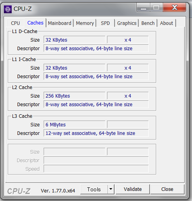
Task: Close the window with the red X
Action: pos(174,7)
